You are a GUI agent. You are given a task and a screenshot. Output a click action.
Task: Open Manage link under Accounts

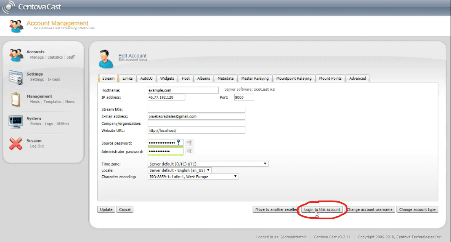[37, 57]
